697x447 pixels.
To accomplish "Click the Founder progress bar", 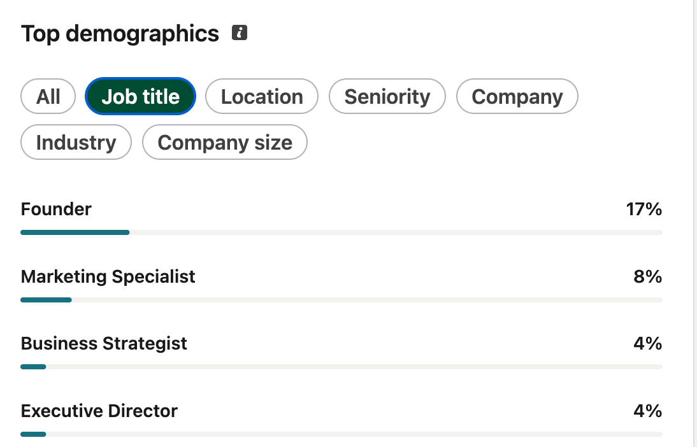I will (x=341, y=232).
